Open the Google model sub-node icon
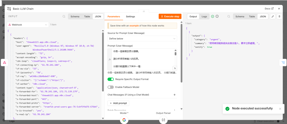The image size is (287, 124). click(x=124, y=120)
